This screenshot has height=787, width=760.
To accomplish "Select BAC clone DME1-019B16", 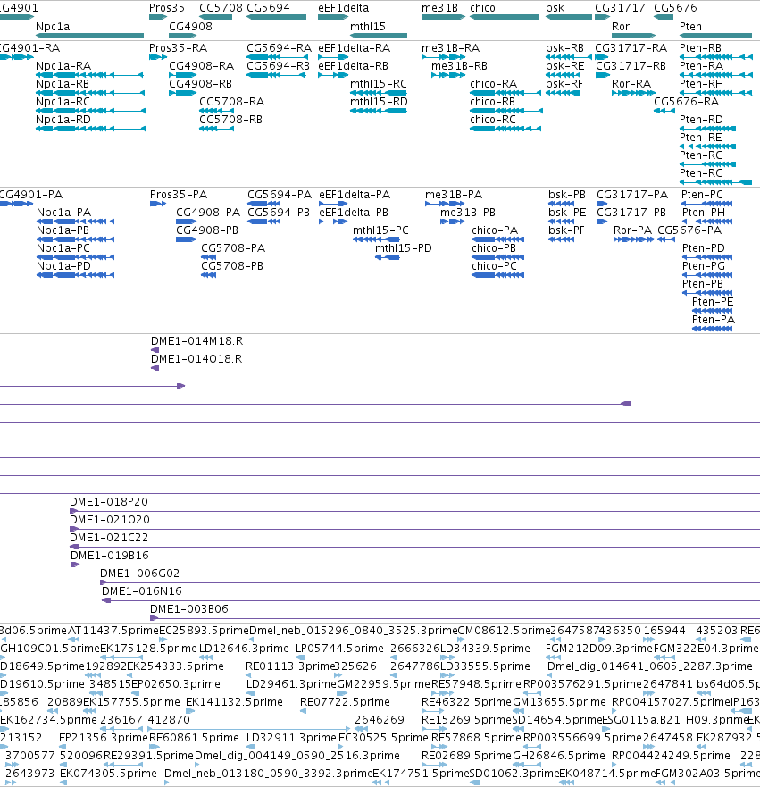I will [415, 565].
